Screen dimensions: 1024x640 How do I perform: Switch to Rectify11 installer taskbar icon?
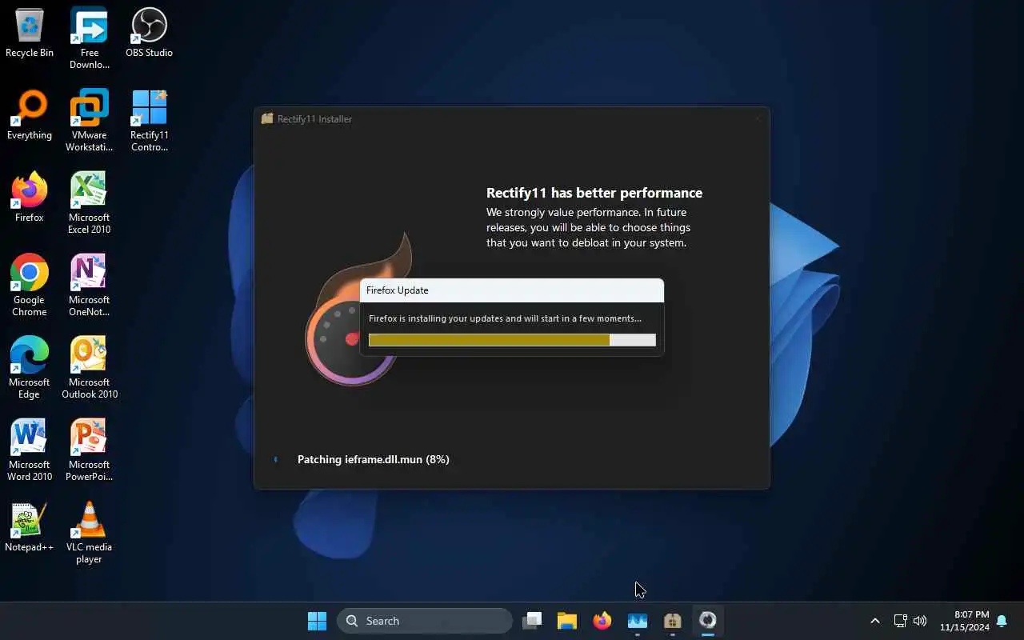(673, 621)
